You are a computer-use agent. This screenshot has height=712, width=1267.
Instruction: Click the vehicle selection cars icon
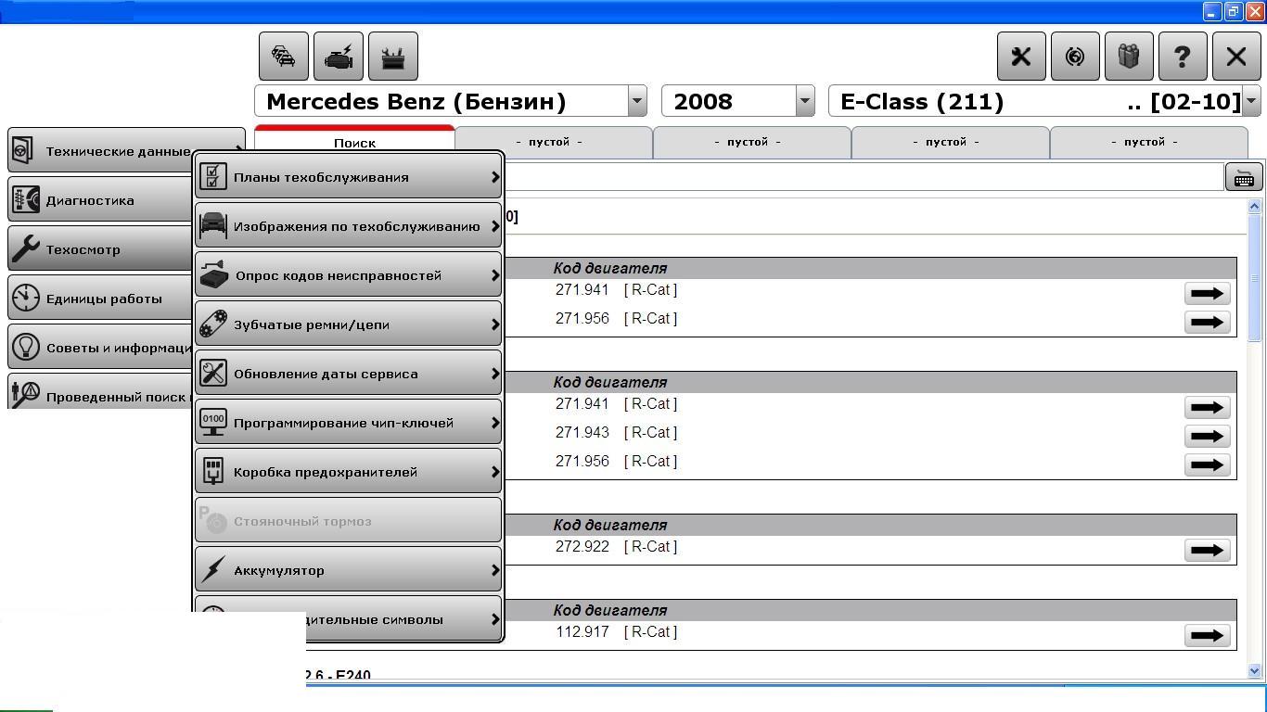(284, 57)
